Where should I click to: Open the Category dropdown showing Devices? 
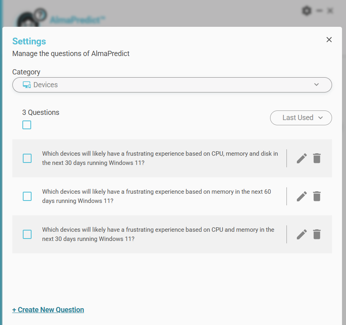point(172,85)
